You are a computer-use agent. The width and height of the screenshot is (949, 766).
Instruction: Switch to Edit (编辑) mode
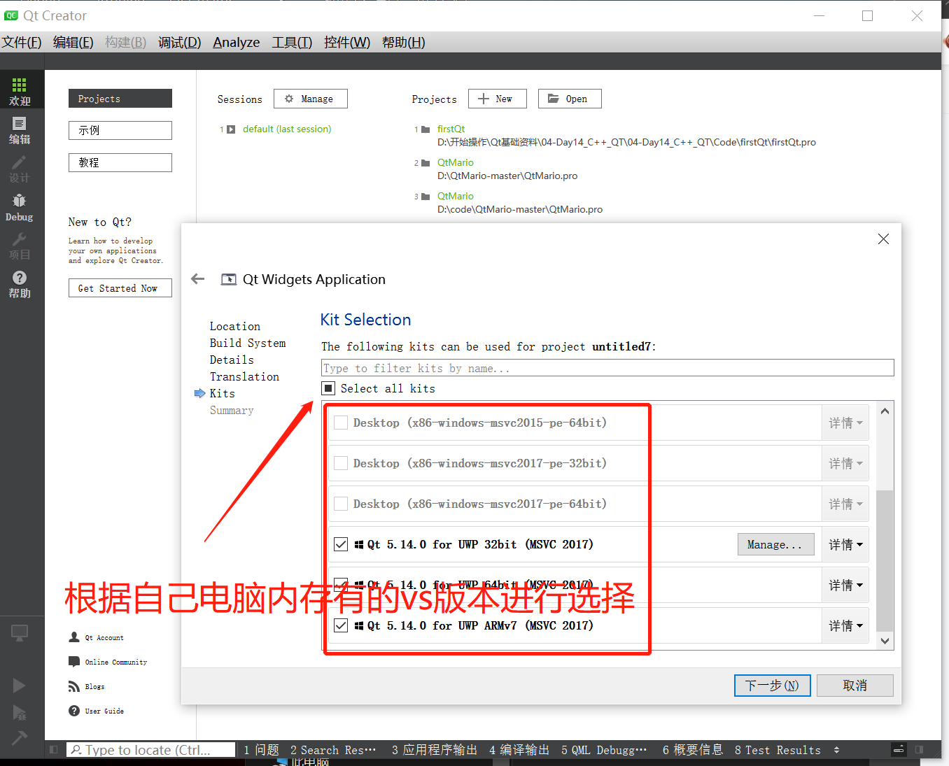click(20, 130)
